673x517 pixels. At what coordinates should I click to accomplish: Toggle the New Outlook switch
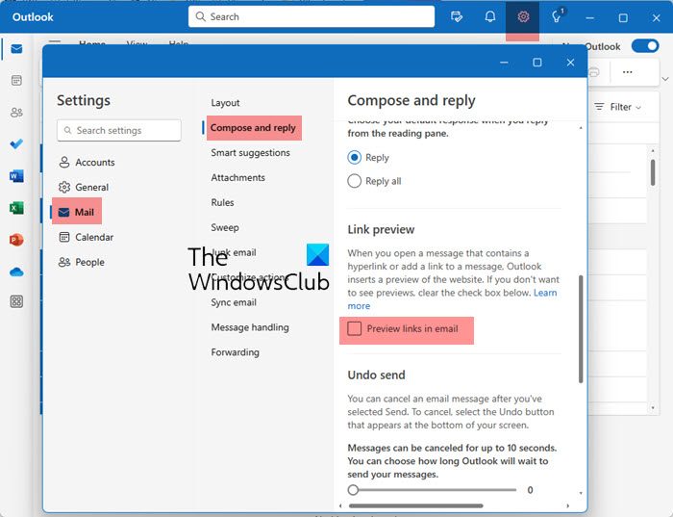[x=645, y=46]
